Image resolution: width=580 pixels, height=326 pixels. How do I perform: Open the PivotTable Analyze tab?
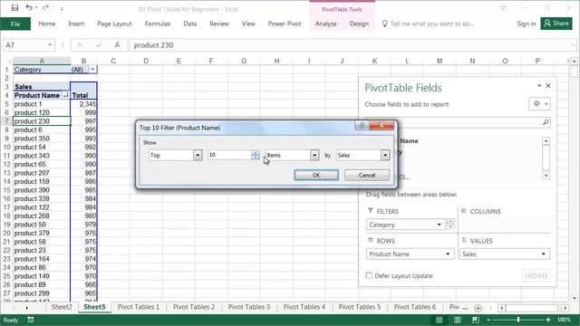pos(326,24)
